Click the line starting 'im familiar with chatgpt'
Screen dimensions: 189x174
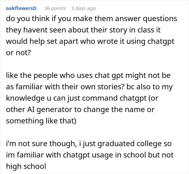tap(90, 155)
